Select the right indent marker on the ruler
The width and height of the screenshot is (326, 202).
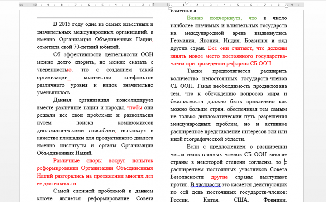[286, 6]
